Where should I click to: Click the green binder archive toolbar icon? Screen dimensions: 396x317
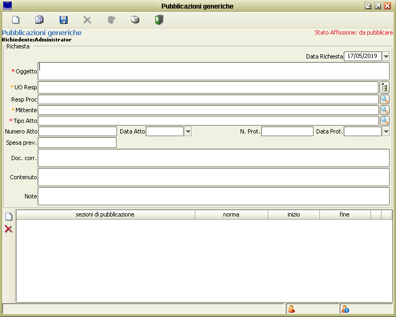(x=159, y=20)
